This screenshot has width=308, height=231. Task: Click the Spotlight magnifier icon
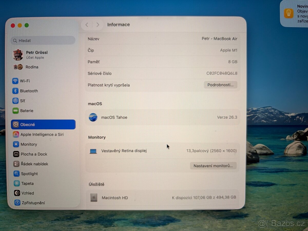click(x=17, y=174)
